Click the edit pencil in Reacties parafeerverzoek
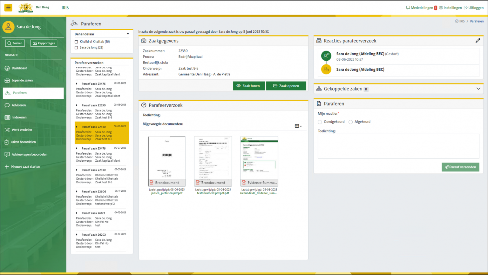 [478, 41]
